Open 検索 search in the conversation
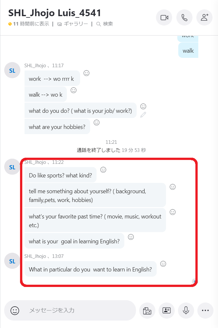218x328 pixels. (105, 24)
